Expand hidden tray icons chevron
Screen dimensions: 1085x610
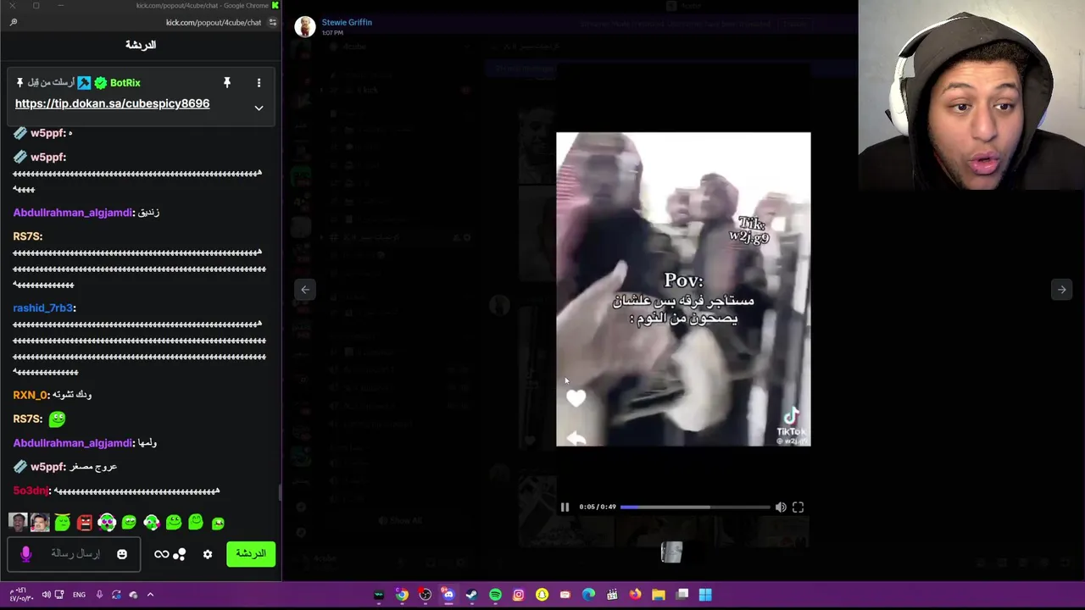pyautogui.click(x=150, y=595)
